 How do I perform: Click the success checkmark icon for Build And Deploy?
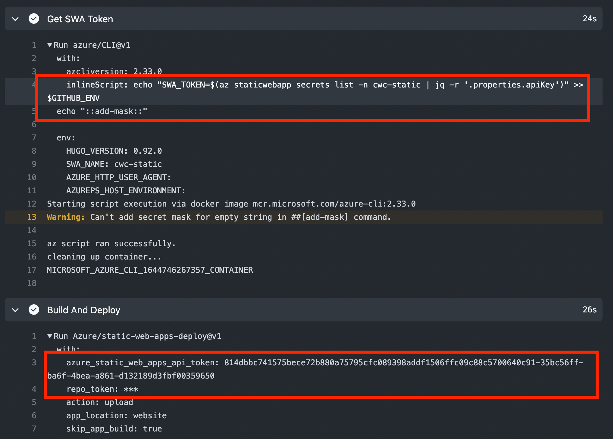[x=34, y=310]
